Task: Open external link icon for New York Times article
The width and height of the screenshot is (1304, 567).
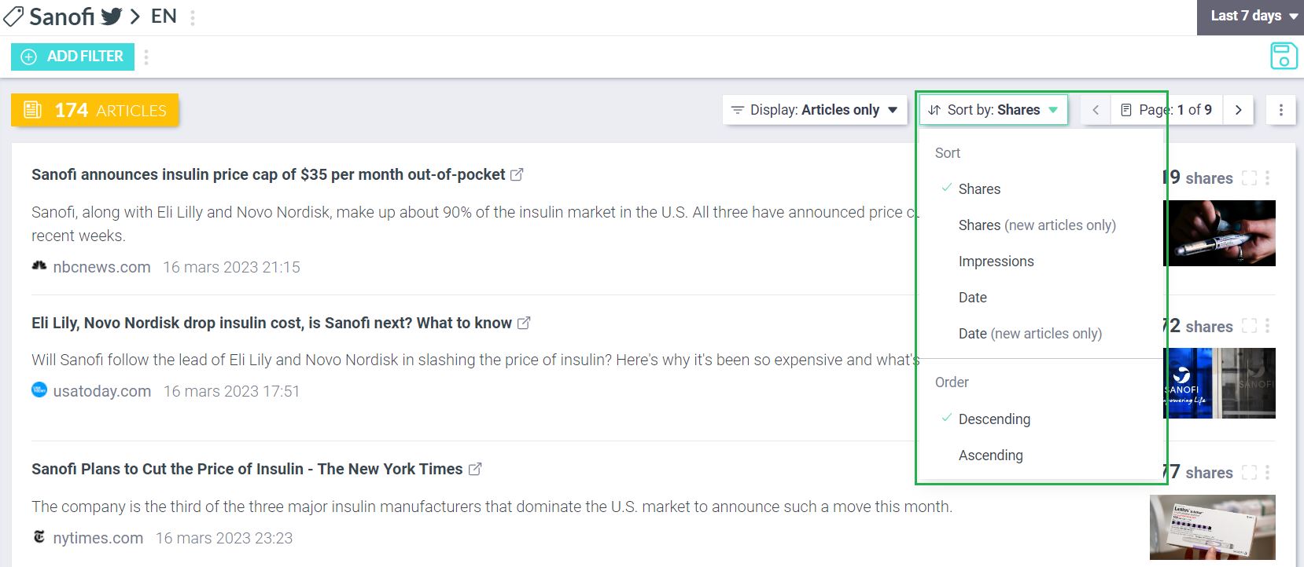Action: coord(475,469)
